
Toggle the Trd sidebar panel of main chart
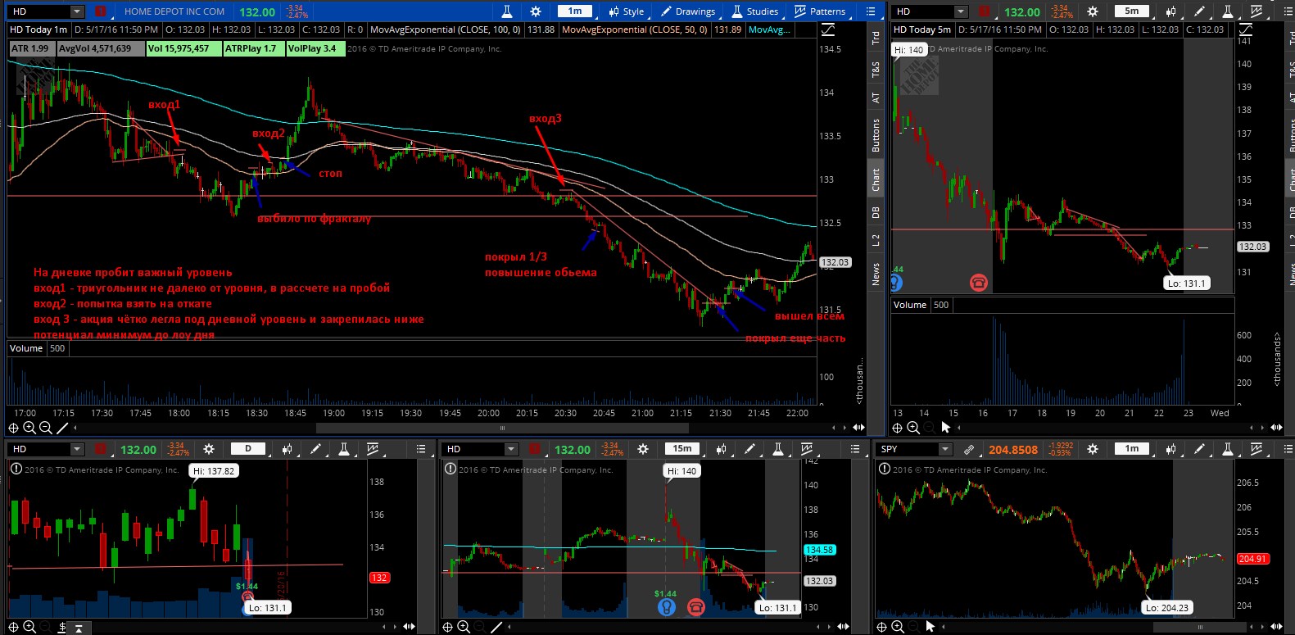click(875, 37)
